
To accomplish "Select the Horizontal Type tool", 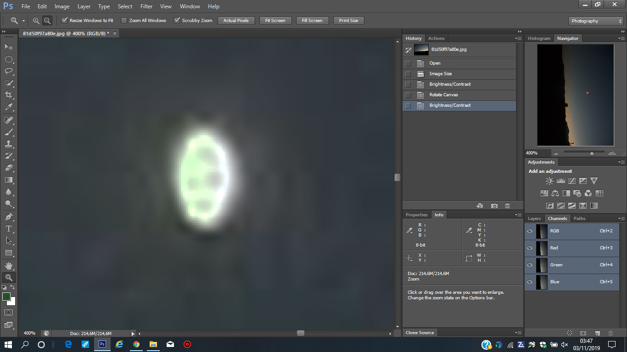I will (x=8, y=228).
